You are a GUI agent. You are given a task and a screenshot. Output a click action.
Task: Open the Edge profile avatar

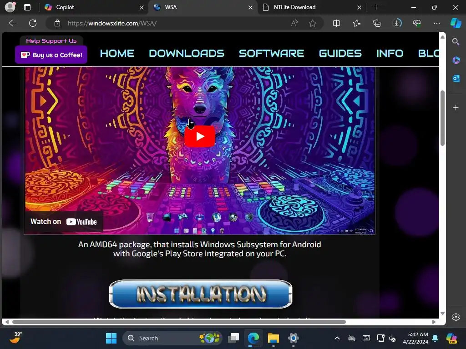pos(10,7)
